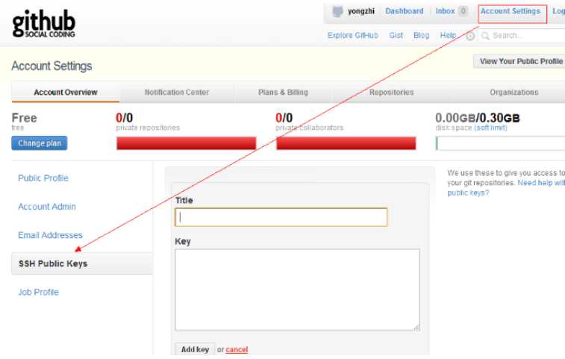Click the 0/0 private collaborators count
This screenshot has width=565, height=359.
click(x=284, y=118)
